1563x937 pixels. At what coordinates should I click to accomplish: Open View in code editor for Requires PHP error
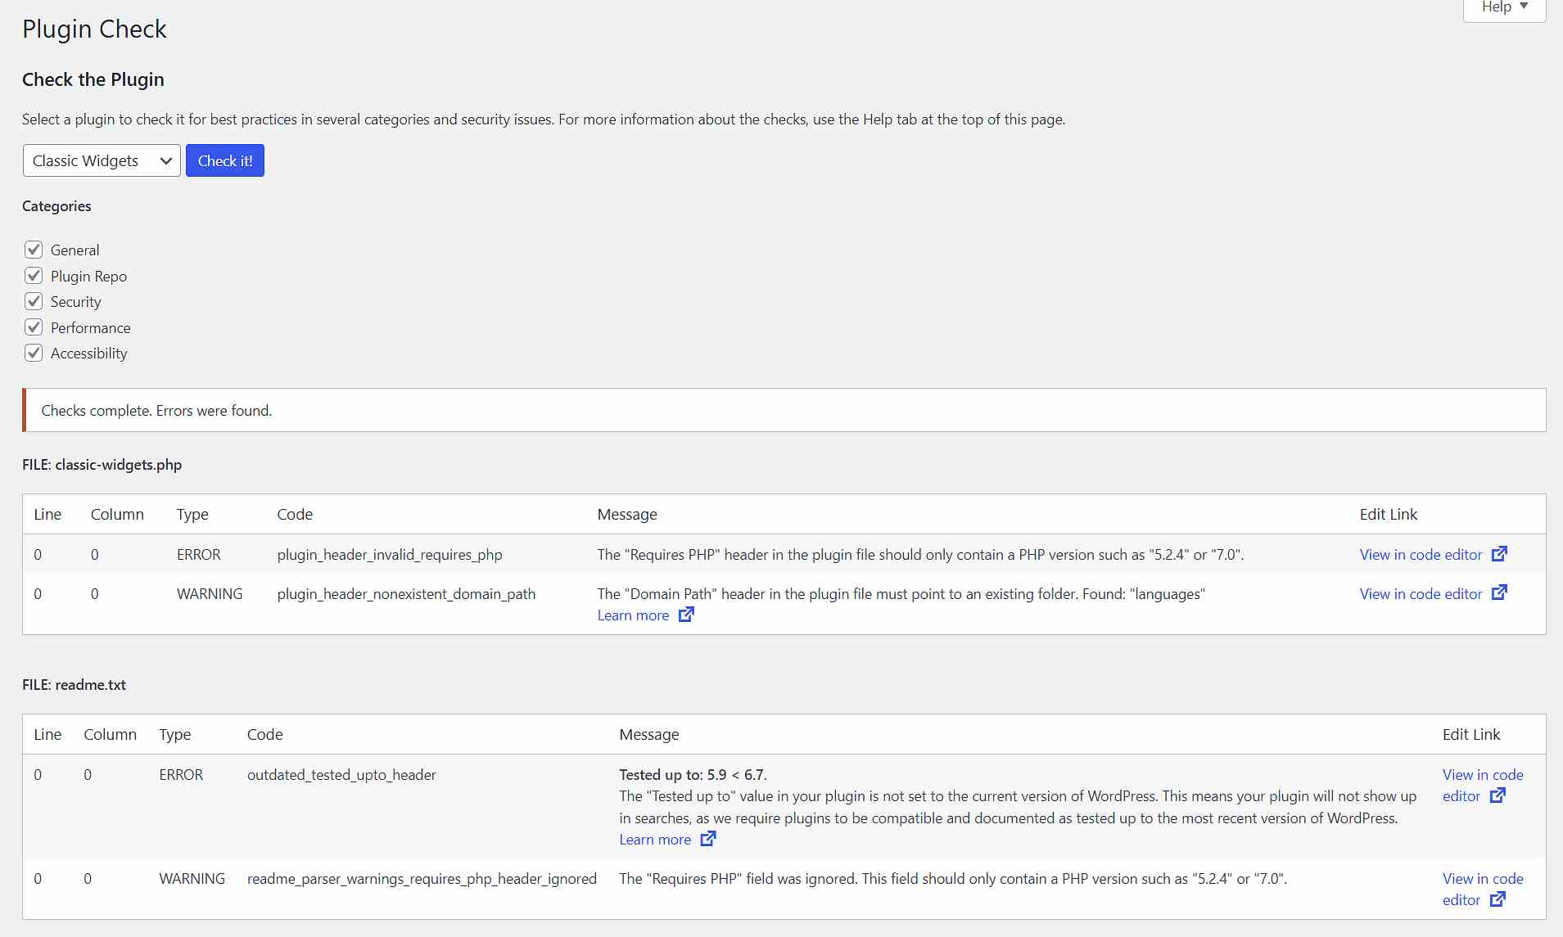(x=1421, y=555)
